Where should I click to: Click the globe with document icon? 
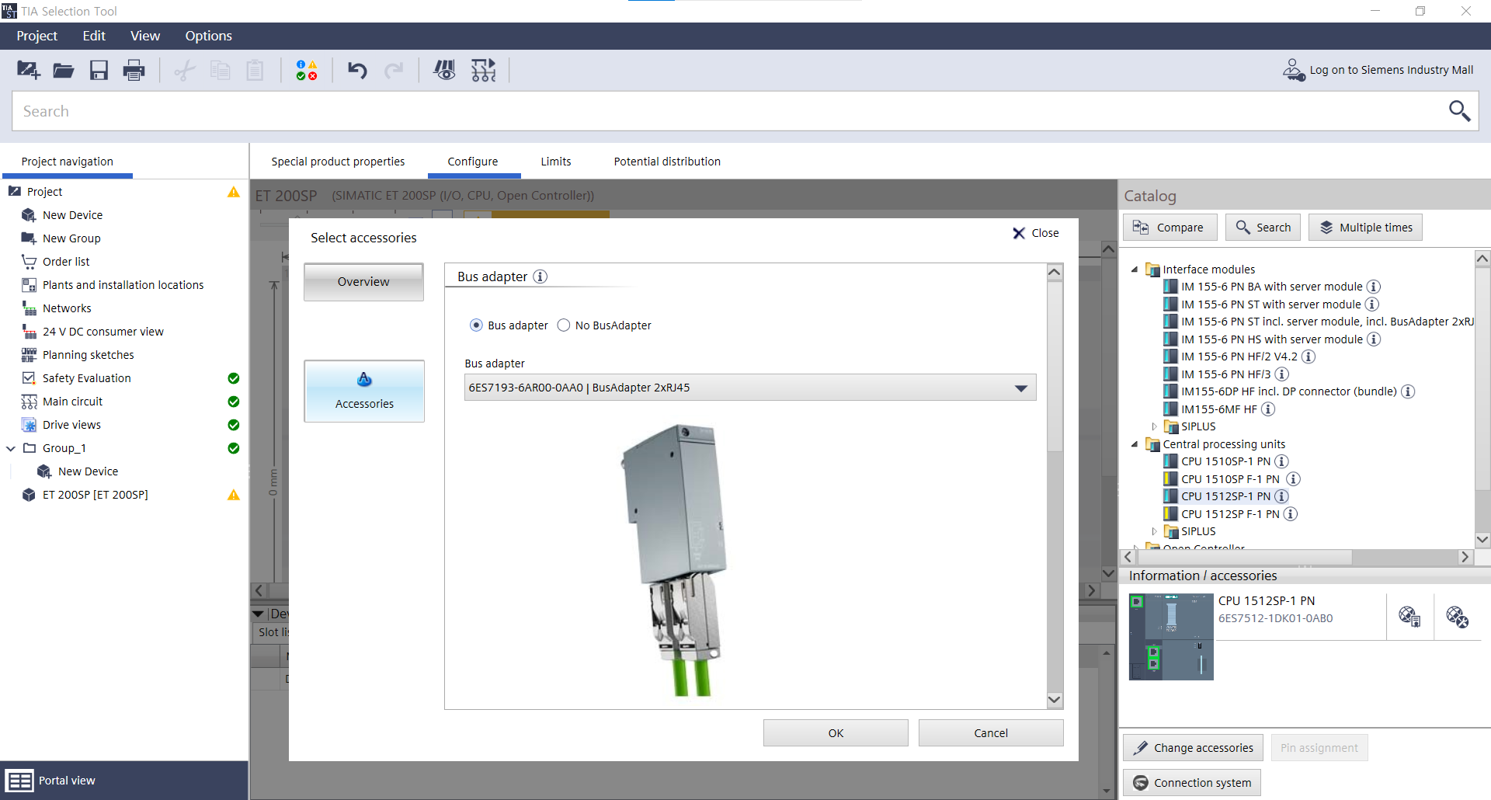click(x=1409, y=617)
